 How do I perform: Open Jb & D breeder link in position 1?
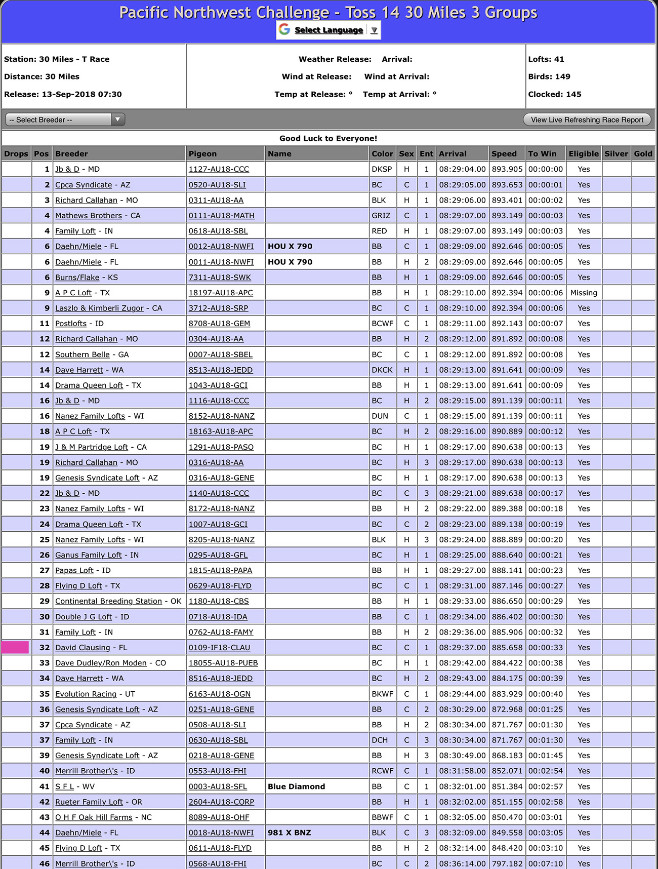67,169
